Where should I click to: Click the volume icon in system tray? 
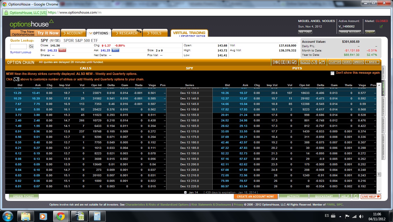361,216
